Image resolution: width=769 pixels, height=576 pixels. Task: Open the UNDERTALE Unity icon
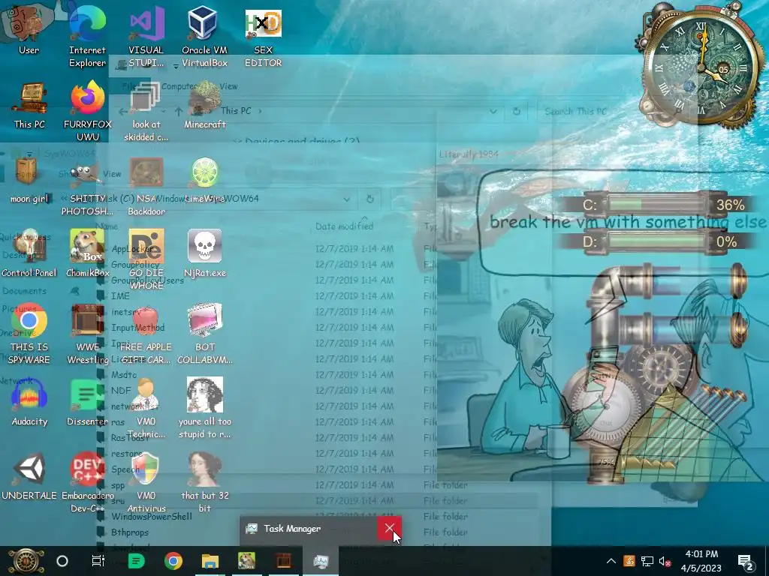[29, 476]
